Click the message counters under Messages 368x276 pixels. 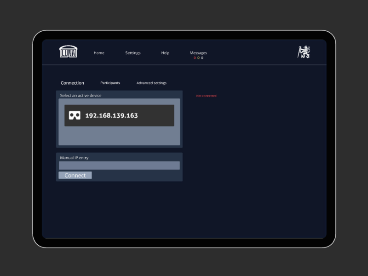198,58
